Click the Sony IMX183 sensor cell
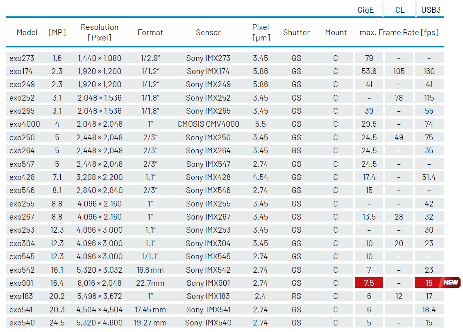 click(208, 296)
